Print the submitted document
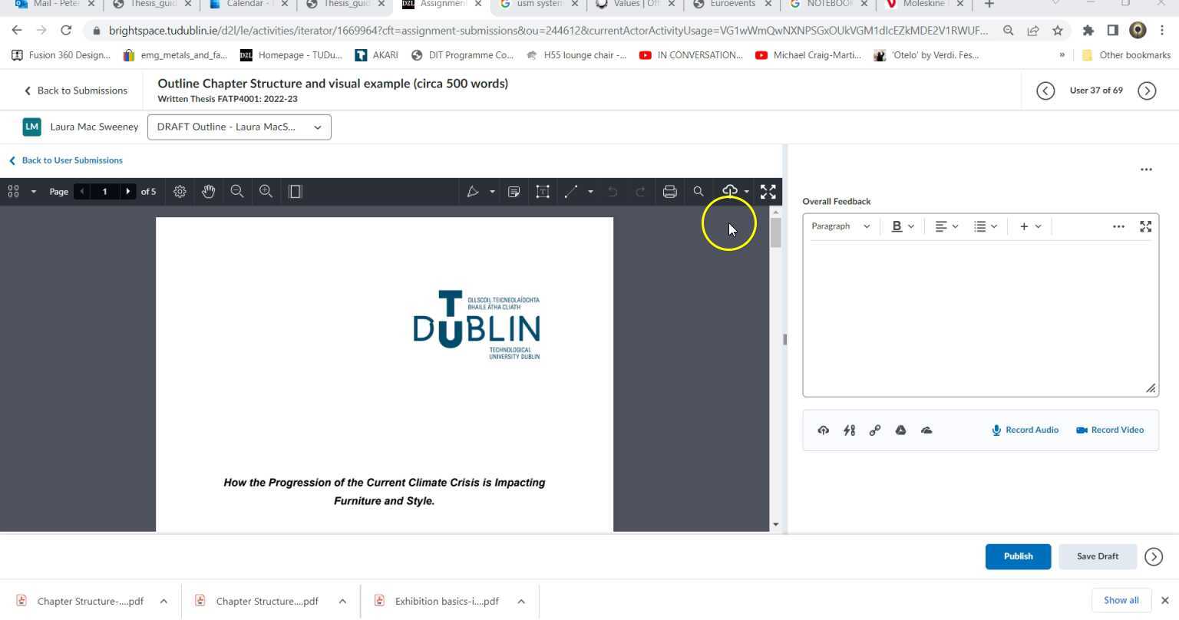The image size is (1179, 620). [669, 192]
